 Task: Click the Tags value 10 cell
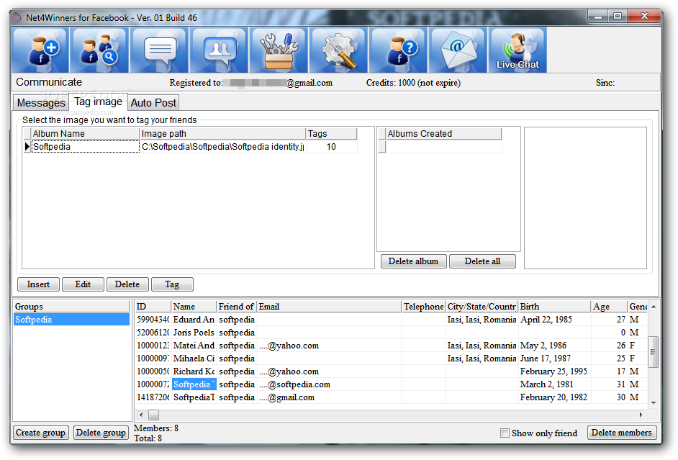(x=332, y=147)
